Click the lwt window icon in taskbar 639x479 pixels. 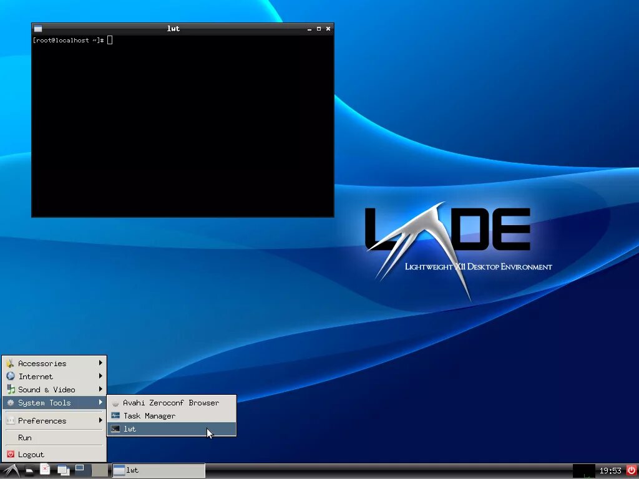click(119, 470)
